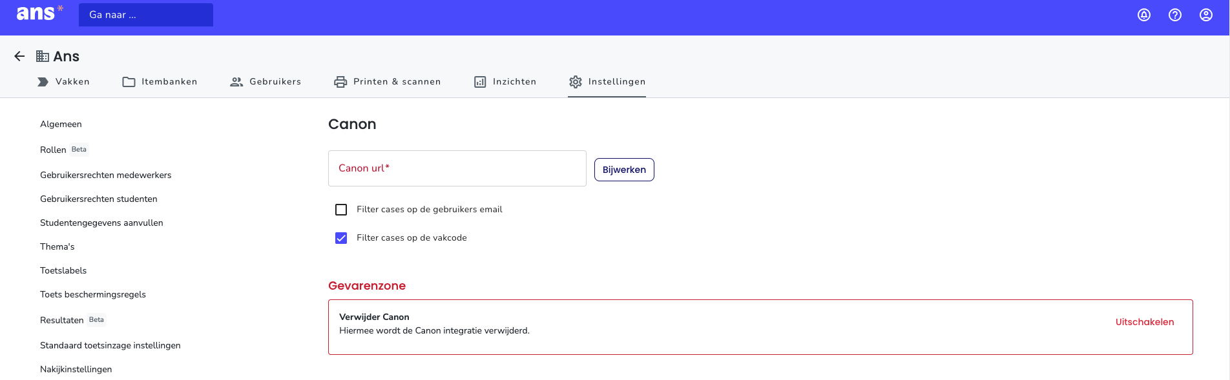Go to Printen & scannen tab

click(387, 82)
